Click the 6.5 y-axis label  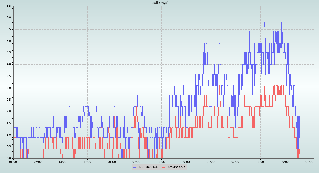9,6
